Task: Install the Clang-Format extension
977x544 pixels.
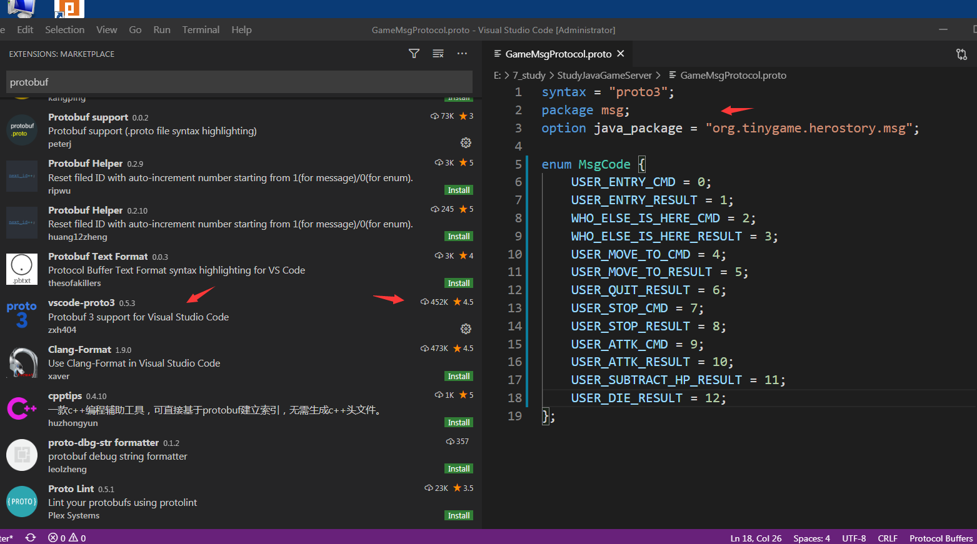Action: click(458, 375)
